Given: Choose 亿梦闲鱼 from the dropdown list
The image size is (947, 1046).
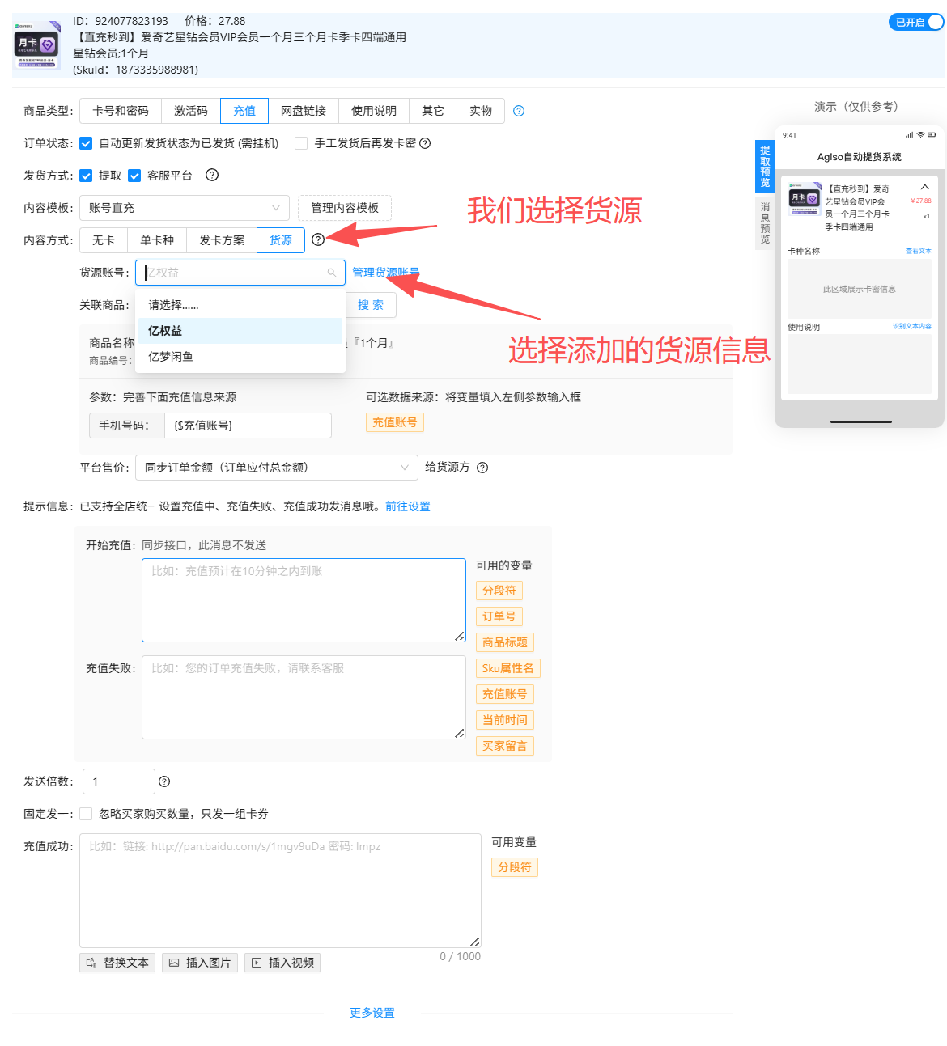Looking at the screenshot, I should tap(241, 357).
